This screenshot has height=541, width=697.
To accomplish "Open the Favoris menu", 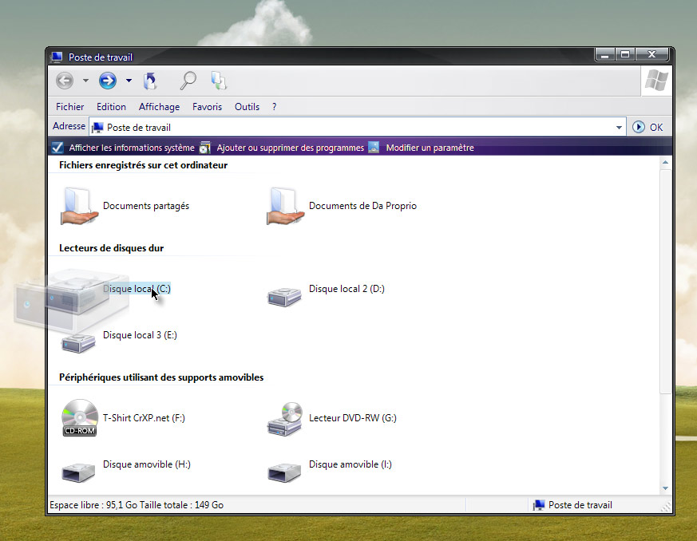I will coord(207,107).
